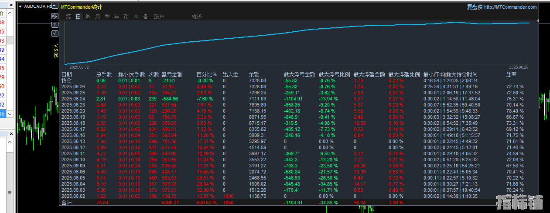
Task: Click the 余额 column header
Action: pos(254,74)
